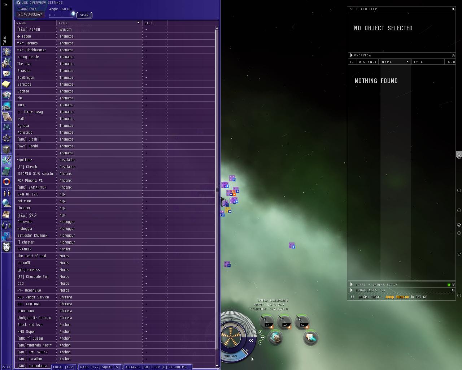Viewport: 462px width, 370px height.
Task: Click the HUD triangle menu arrow
Action: (x=252, y=359)
